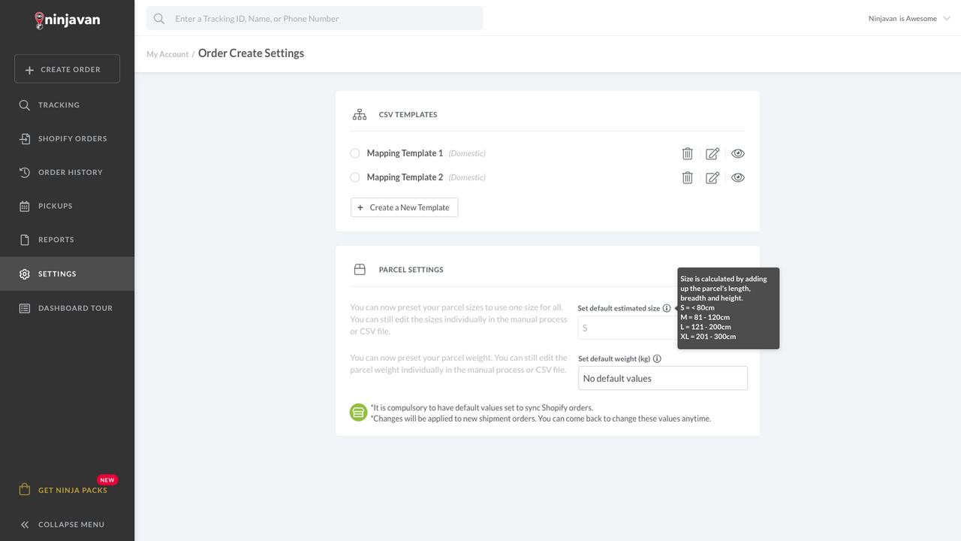Open Pickups in the sidebar
This screenshot has height=541, width=961.
[67, 206]
